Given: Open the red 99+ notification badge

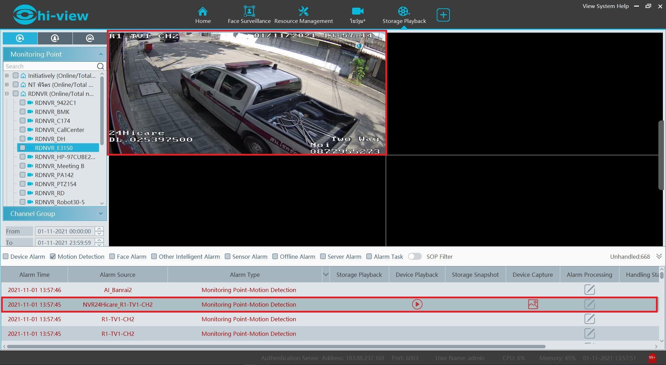Looking at the screenshot, I should 652,358.
